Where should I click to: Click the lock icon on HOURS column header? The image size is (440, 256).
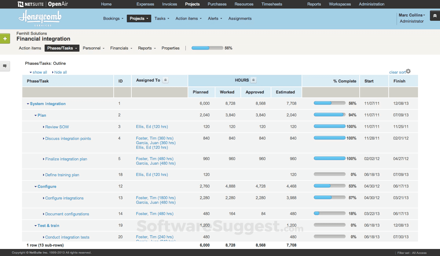(254, 80)
